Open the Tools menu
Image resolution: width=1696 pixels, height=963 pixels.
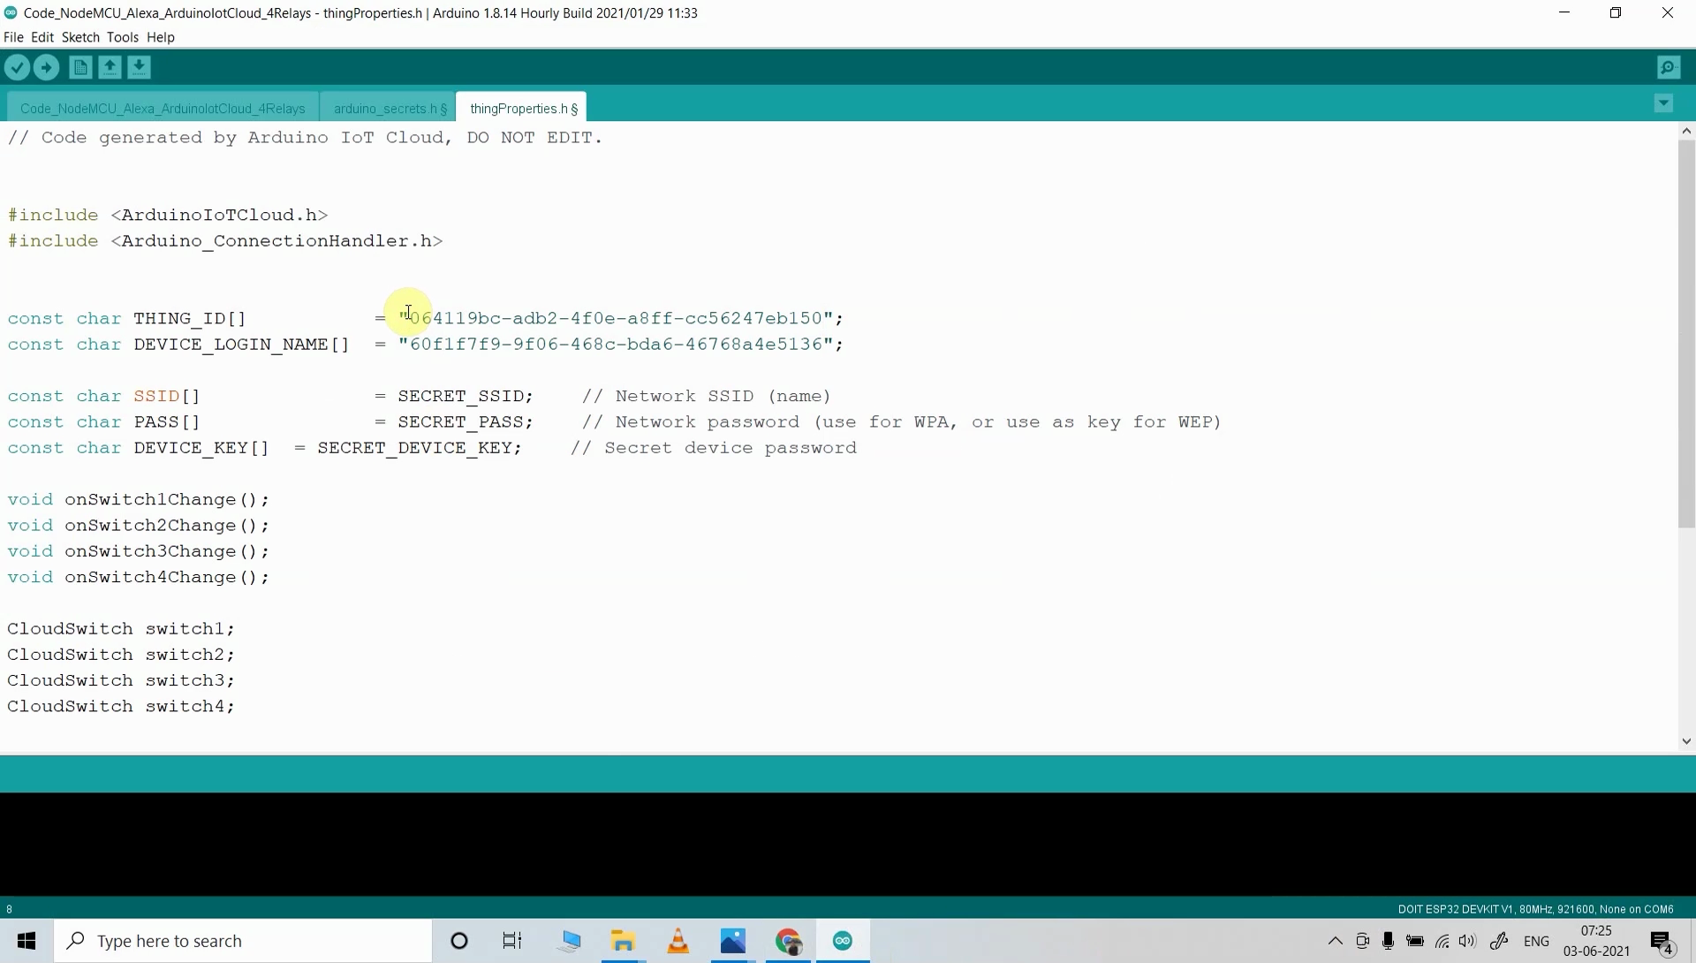coord(123,37)
